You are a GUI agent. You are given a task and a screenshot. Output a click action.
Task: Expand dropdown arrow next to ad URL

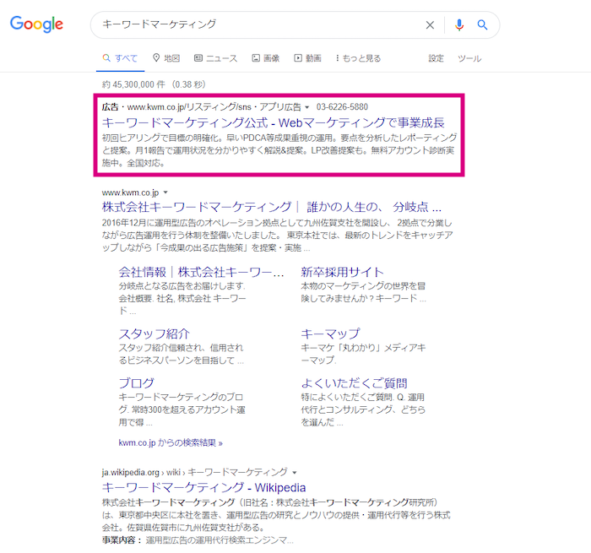[306, 107]
